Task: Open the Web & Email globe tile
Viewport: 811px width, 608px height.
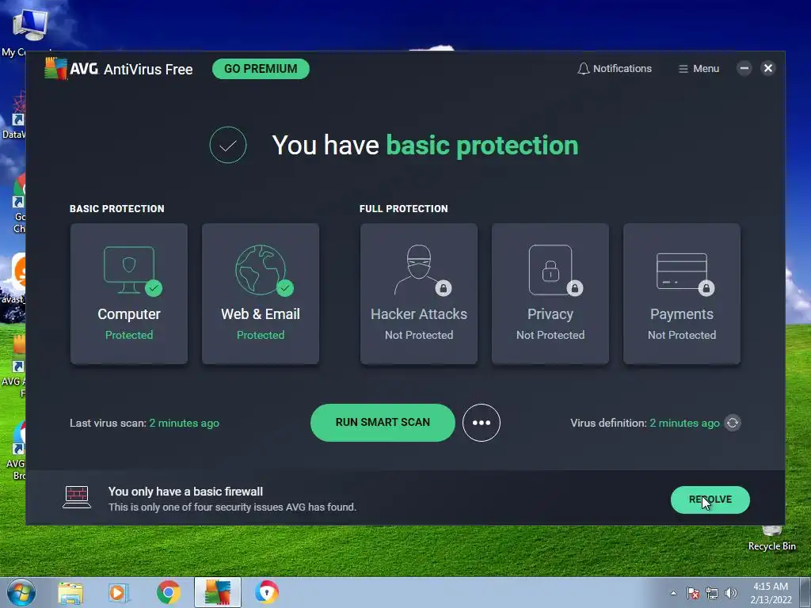Action: [x=261, y=294]
